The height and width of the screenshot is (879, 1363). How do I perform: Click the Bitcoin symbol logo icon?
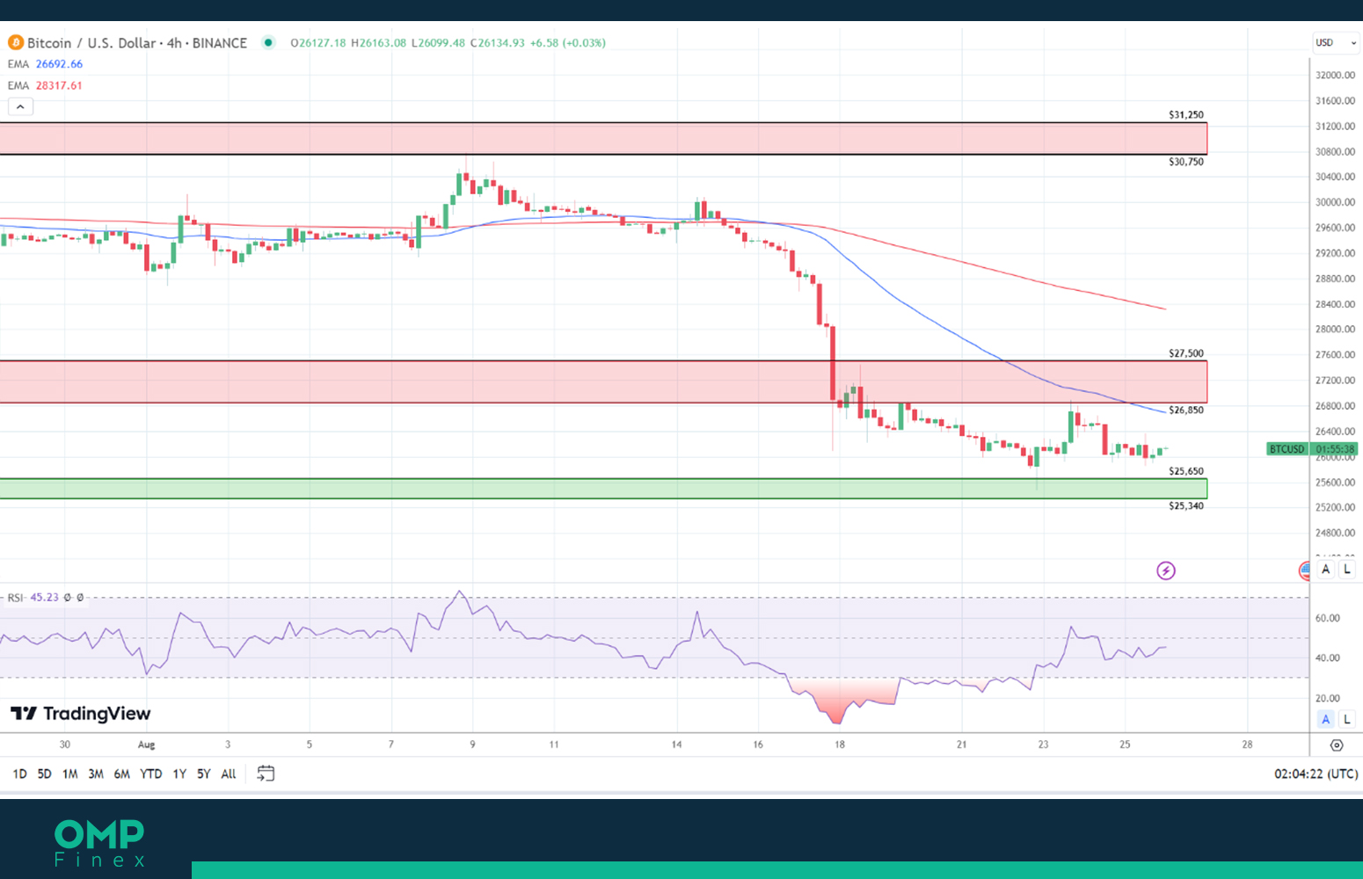click(x=16, y=42)
